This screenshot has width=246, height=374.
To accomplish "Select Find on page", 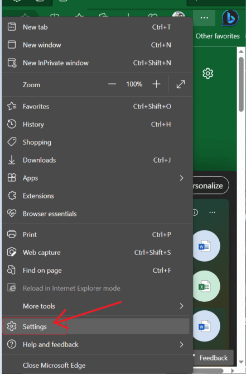I will pos(97,270).
